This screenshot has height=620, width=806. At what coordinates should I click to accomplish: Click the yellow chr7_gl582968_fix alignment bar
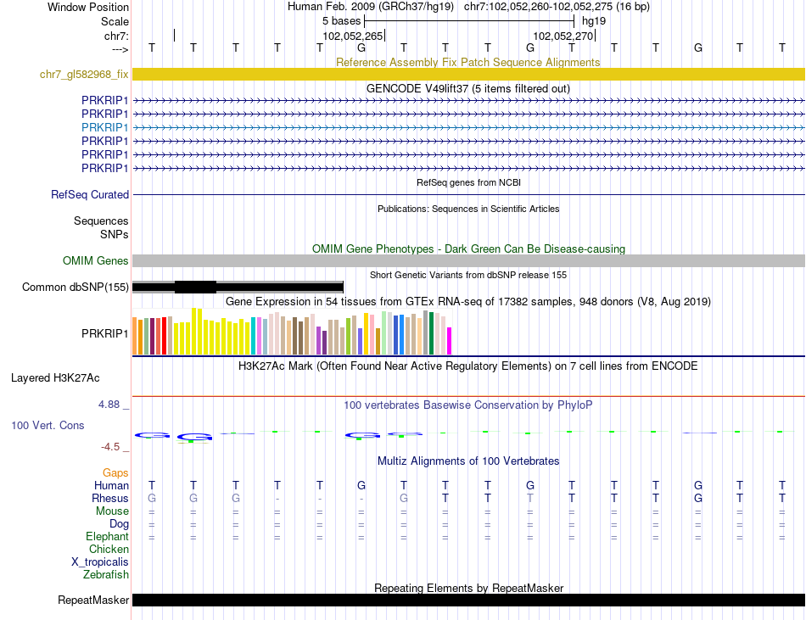468,75
